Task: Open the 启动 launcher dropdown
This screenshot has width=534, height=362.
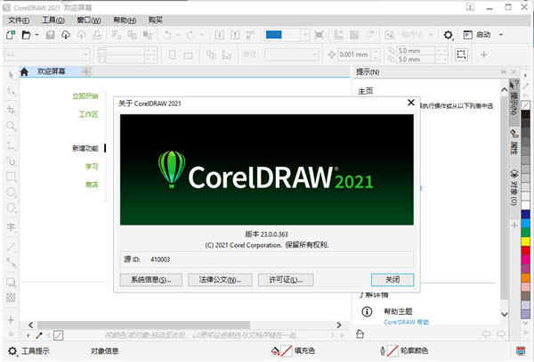Action: 500,35
